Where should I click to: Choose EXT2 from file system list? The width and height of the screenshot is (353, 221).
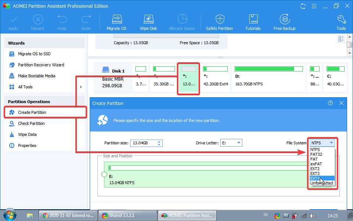322,169
